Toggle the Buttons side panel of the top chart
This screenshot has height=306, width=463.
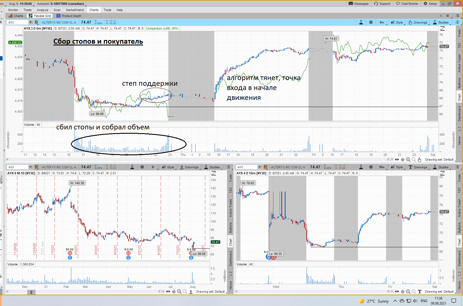(x=459, y=83)
